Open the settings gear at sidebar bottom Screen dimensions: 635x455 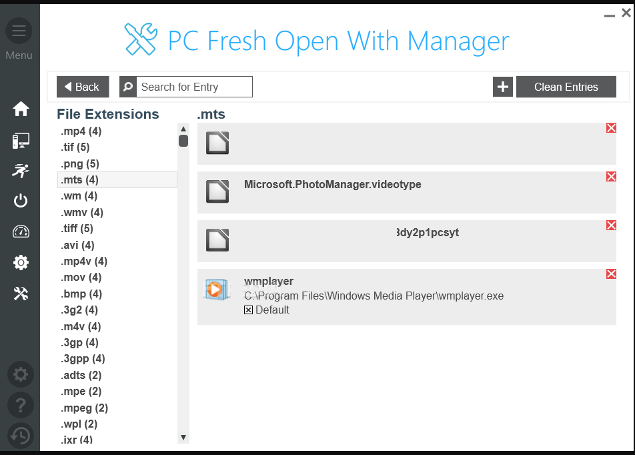(x=20, y=374)
